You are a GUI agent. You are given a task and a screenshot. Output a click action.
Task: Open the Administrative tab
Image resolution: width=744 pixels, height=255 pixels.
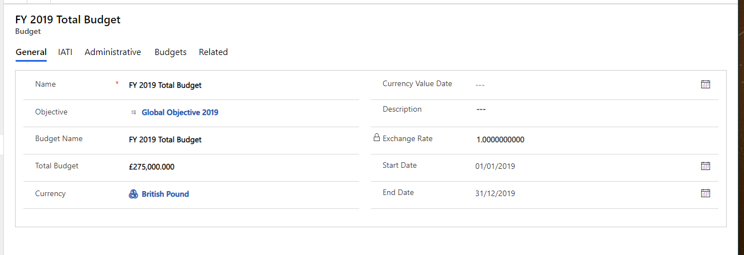pos(112,52)
